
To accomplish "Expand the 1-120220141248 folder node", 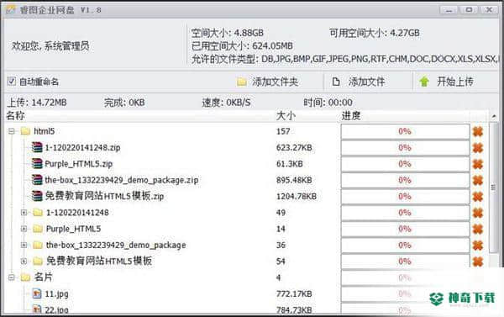I will [x=24, y=213].
